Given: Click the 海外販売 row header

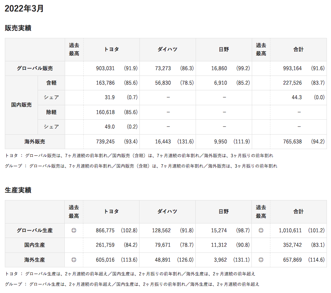Looking at the screenshot, I should click(x=35, y=142).
